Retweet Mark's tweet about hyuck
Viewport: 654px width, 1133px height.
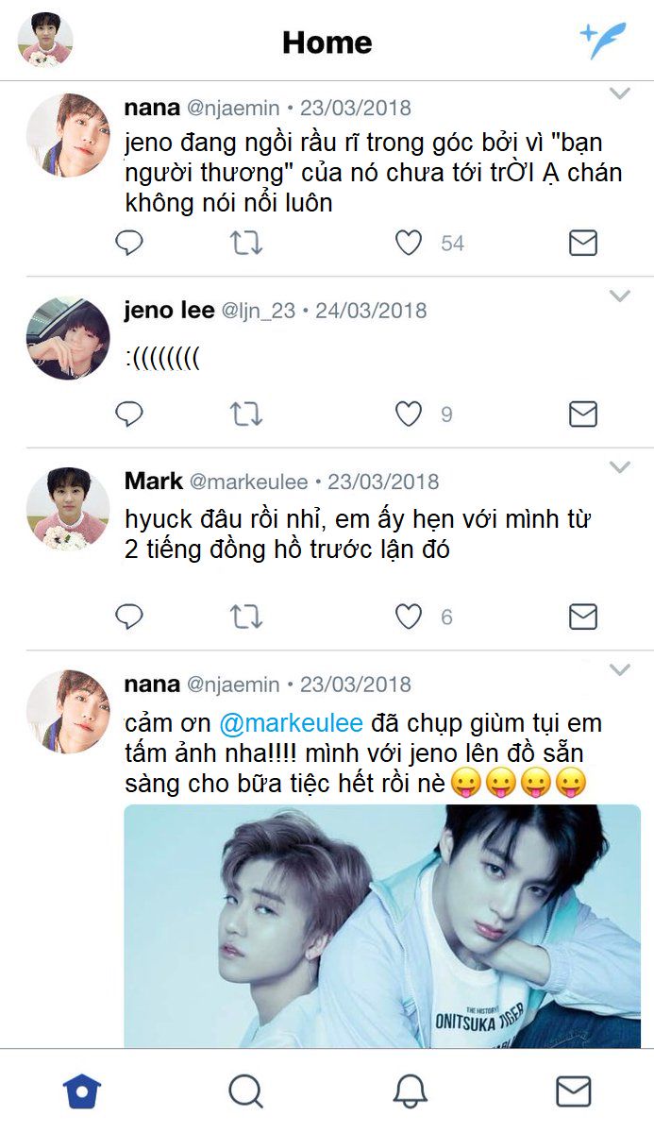(246, 617)
